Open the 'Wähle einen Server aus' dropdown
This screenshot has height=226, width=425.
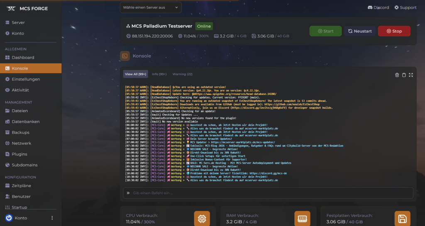point(151,7)
